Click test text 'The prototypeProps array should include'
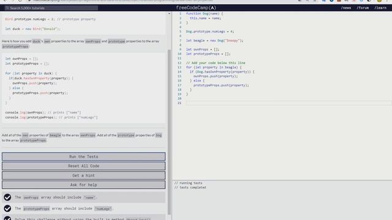This screenshot has height=220, width=392. (53, 208)
